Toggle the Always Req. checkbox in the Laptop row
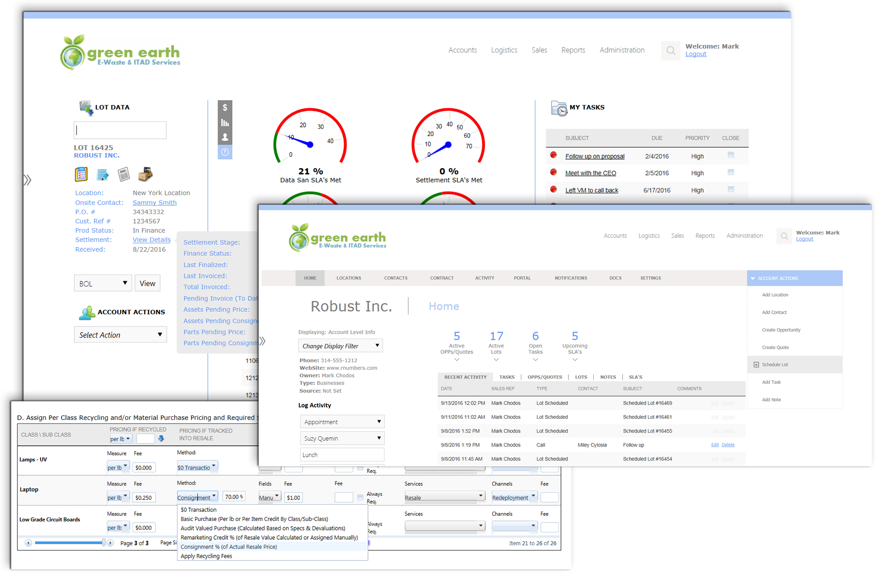 pos(360,497)
